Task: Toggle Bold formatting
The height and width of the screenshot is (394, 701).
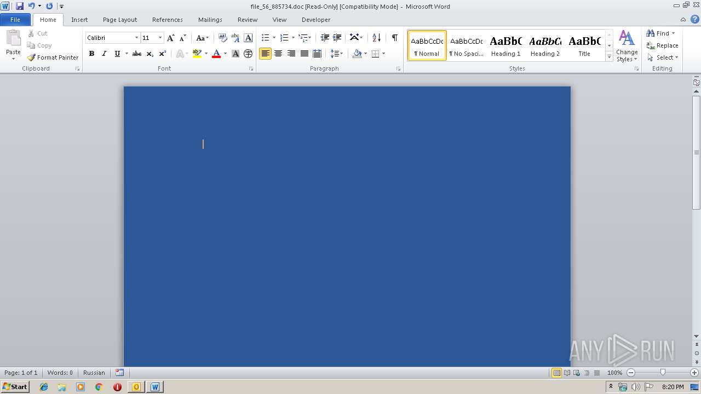Action: (91, 54)
